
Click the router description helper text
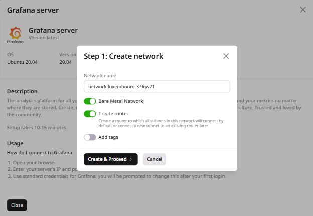click(x=161, y=123)
